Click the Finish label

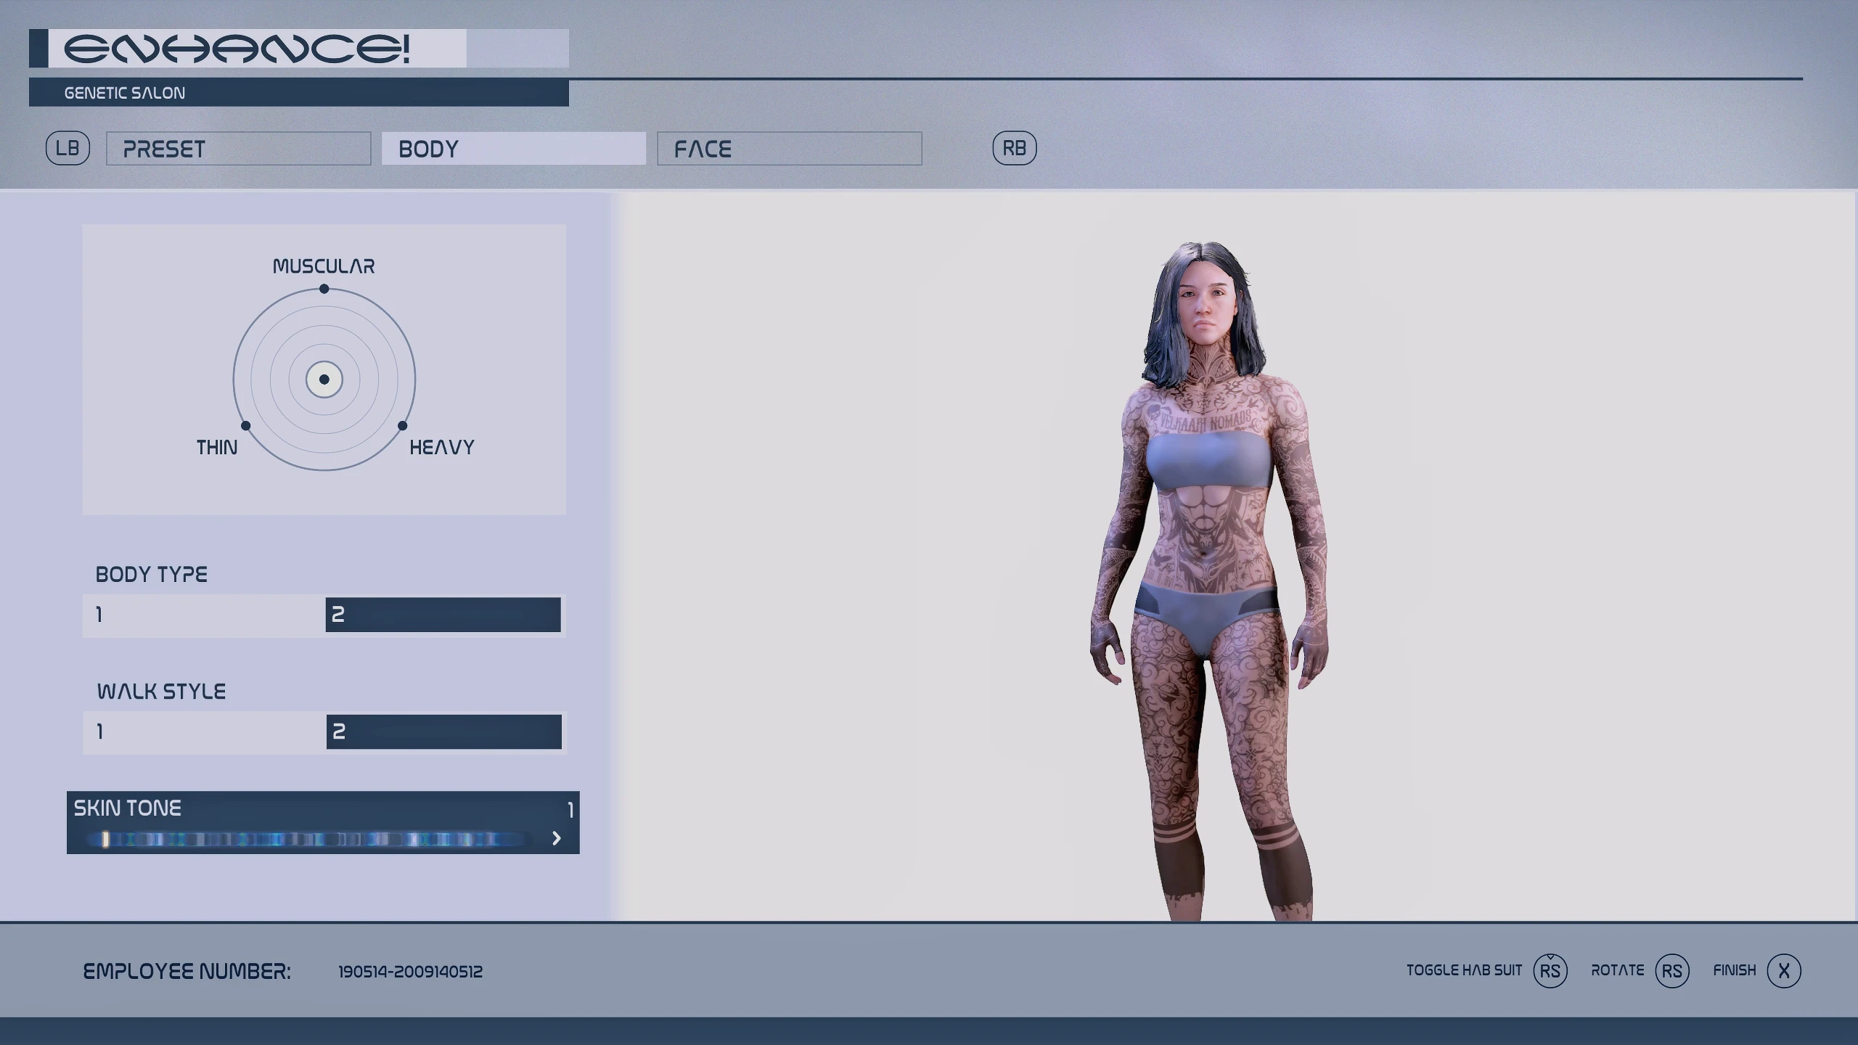click(1734, 970)
